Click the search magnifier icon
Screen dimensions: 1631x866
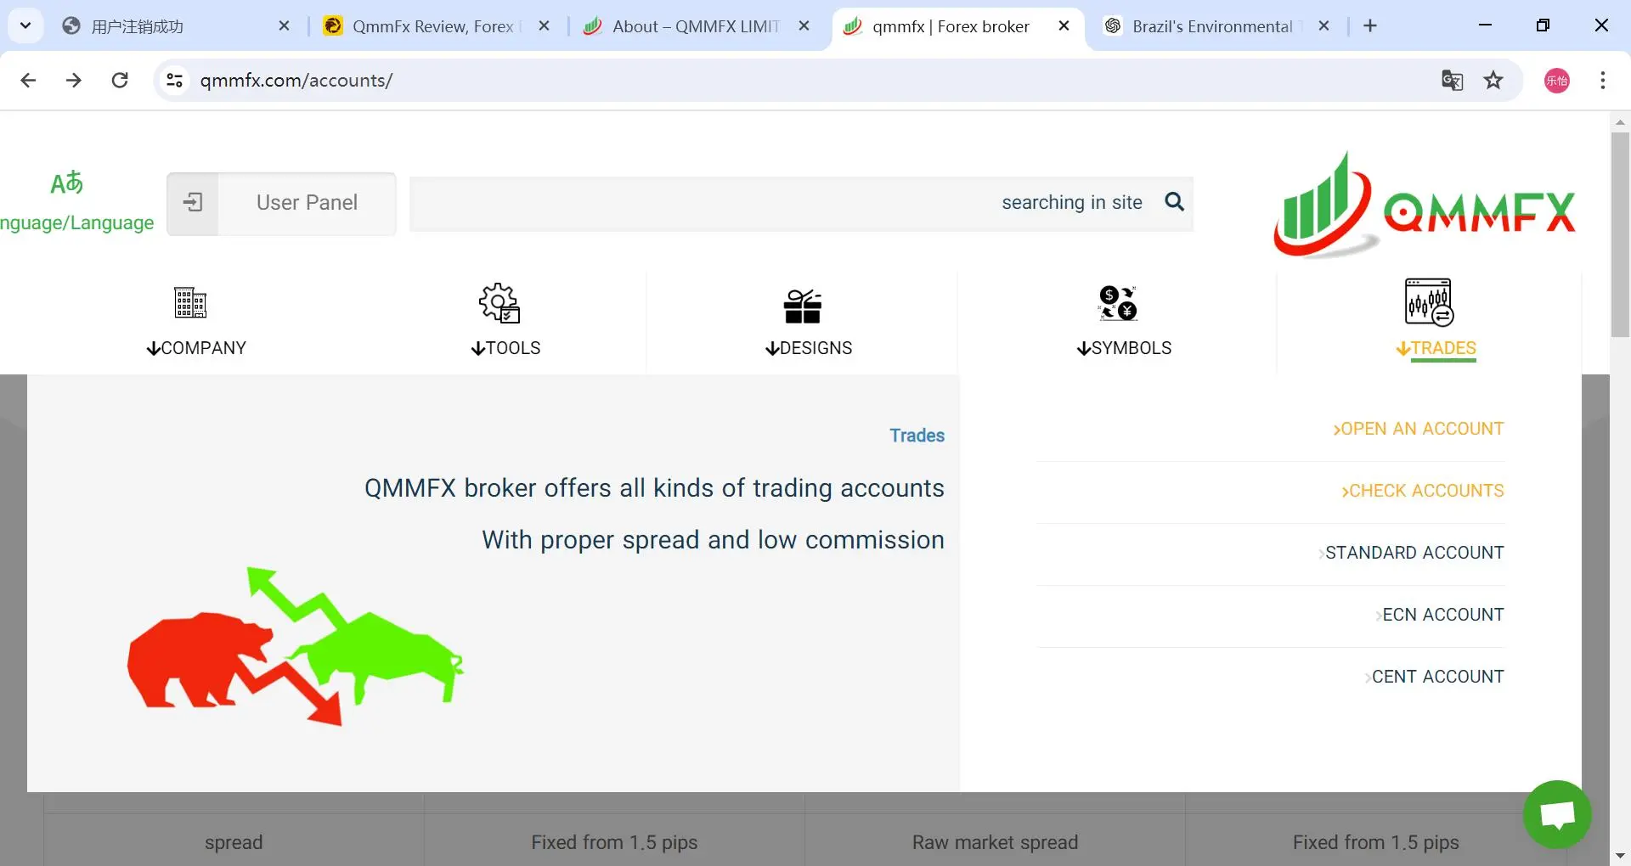coord(1174,202)
